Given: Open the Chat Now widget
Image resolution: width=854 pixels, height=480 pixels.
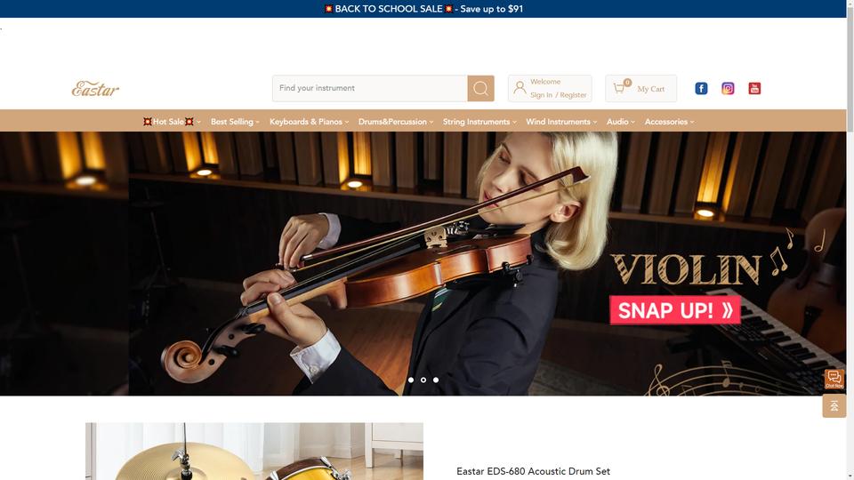Looking at the screenshot, I should pyautogui.click(x=834, y=379).
